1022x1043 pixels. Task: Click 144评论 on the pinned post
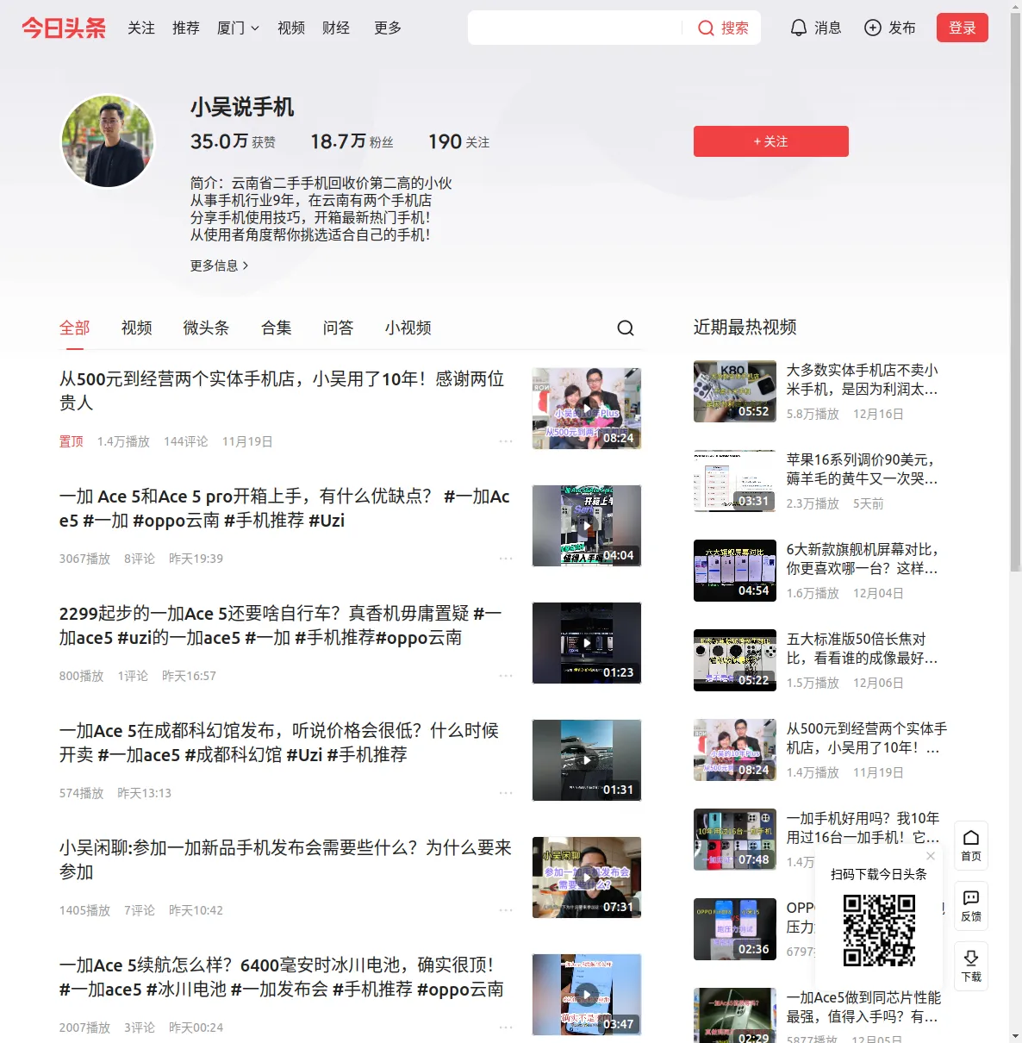tap(186, 441)
